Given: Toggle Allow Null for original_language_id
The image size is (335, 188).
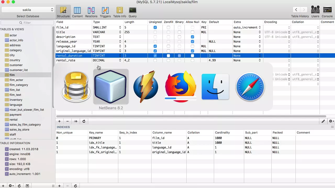Looking at the screenshot, I should [192, 51].
